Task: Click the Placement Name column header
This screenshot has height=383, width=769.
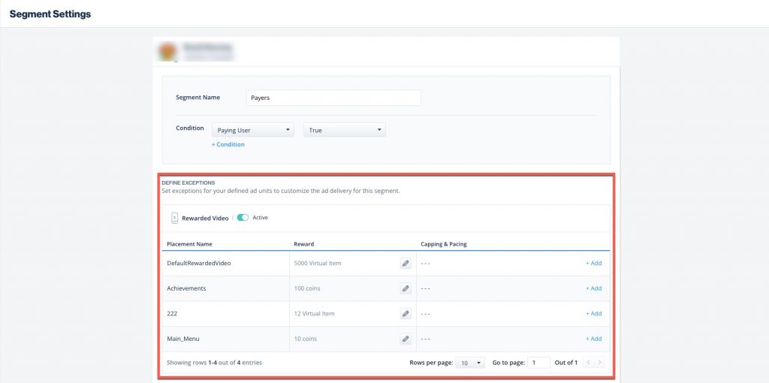Action: click(x=189, y=244)
